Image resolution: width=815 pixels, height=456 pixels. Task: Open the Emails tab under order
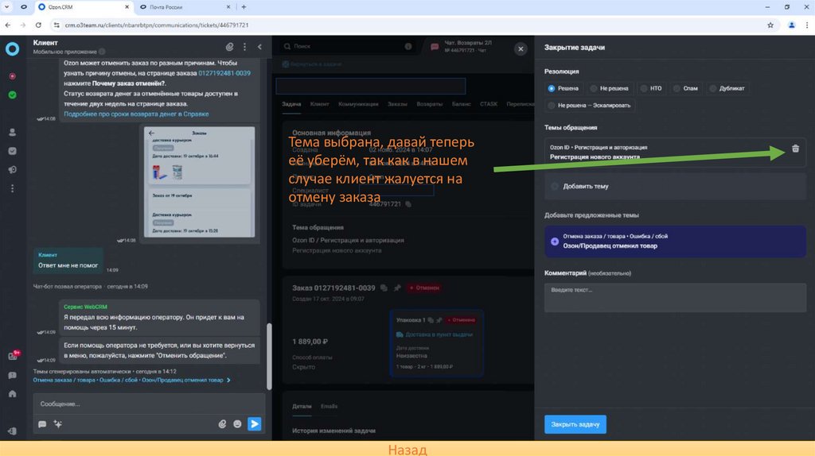[329, 406]
